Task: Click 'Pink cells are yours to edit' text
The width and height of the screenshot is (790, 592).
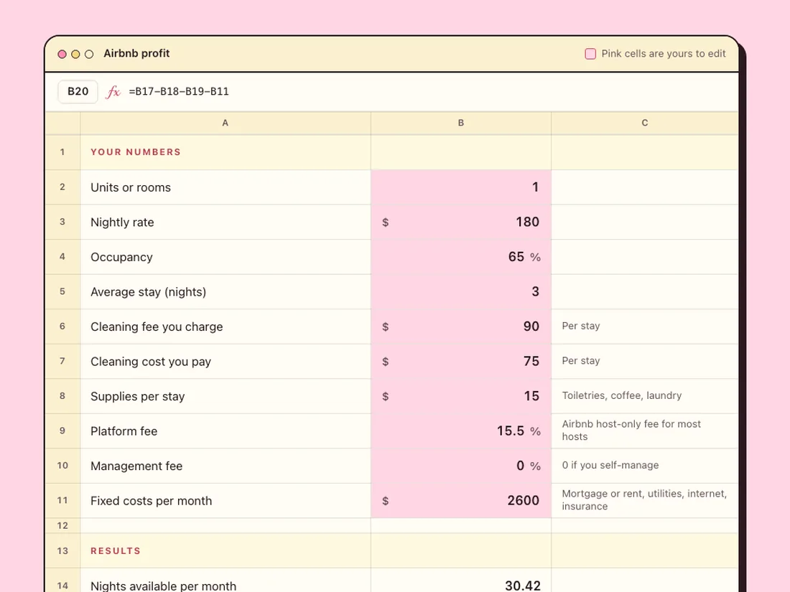Action: [x=664, y=54]
